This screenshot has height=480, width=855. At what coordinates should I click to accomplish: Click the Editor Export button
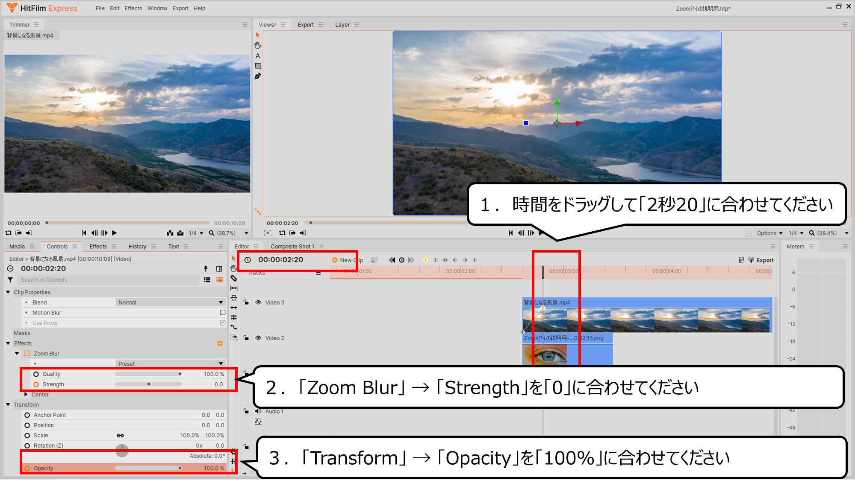point(761,260)
